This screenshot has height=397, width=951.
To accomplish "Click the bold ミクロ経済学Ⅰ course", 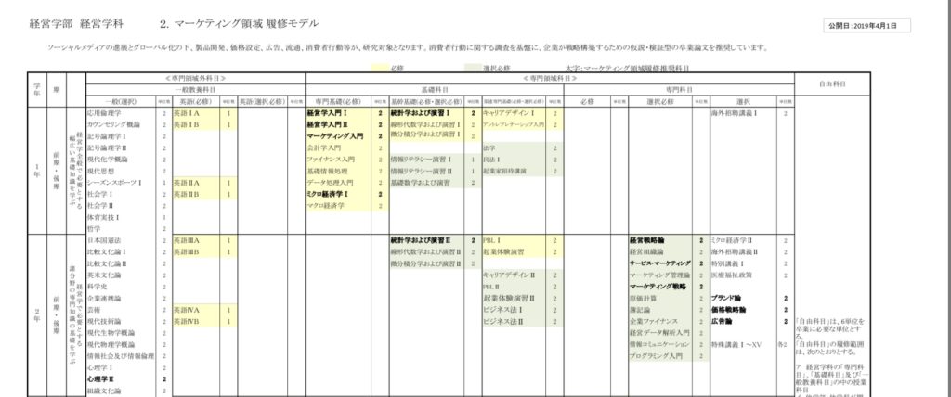I will pyautogui.click(x=328, y=194).
